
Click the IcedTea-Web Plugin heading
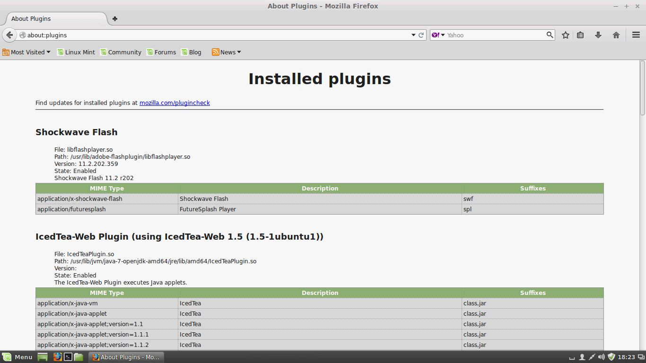coord(180,236)
